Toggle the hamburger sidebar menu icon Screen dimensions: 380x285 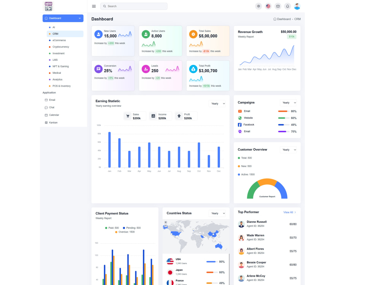94,6
